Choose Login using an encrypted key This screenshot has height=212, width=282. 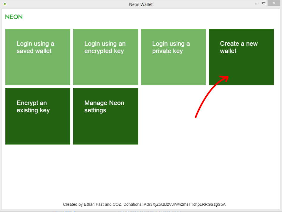coord(106,57)
